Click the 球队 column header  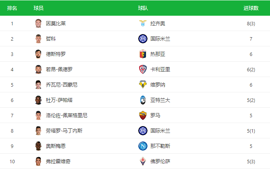coord(143,8)
